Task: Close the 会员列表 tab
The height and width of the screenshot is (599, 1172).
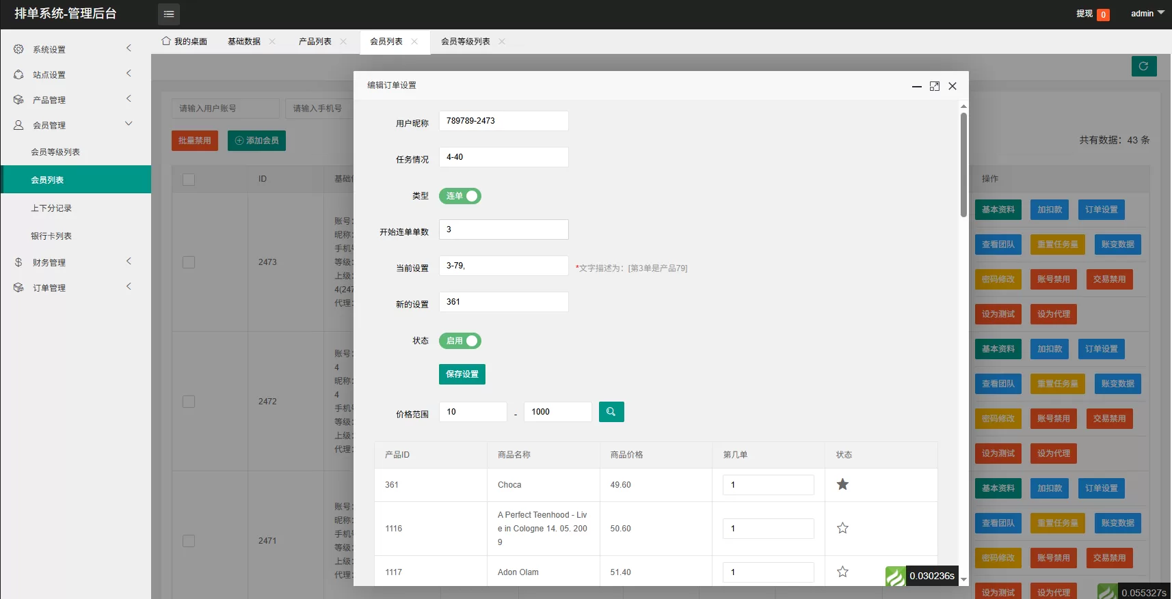Action: [414, 42]
